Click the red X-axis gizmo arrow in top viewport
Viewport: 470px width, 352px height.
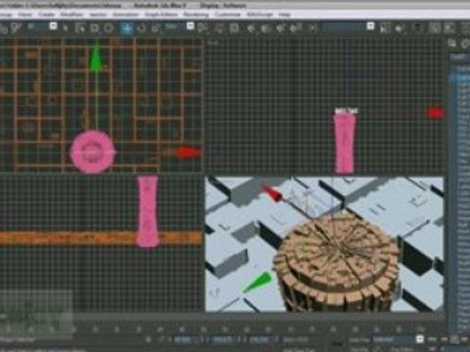point(189,153)
